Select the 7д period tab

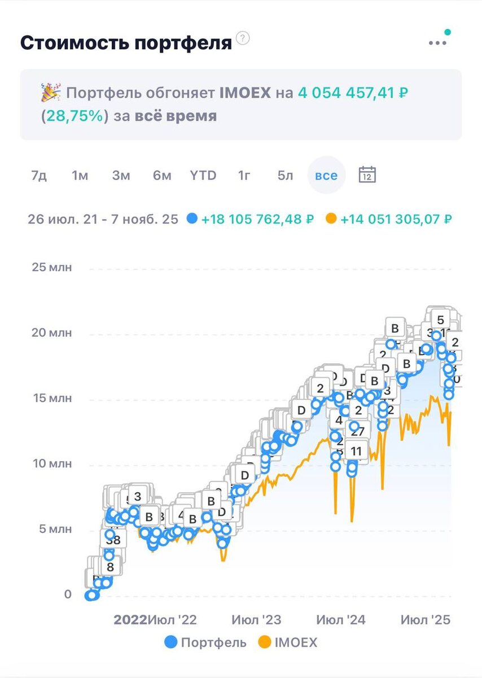click(39, 175)
